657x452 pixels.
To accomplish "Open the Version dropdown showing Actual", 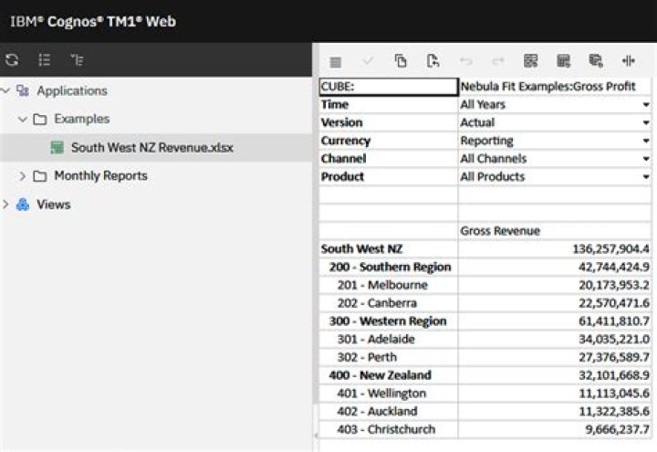I will (x=646, y=123).
